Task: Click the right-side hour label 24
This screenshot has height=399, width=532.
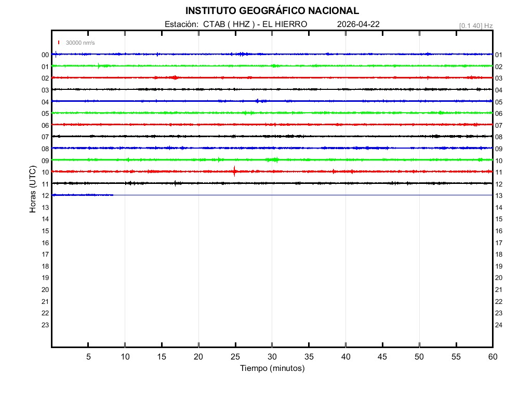Action: coord(498,325)
